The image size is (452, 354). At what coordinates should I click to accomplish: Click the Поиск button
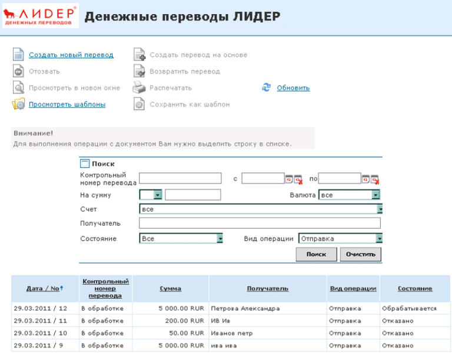[316, 255]
